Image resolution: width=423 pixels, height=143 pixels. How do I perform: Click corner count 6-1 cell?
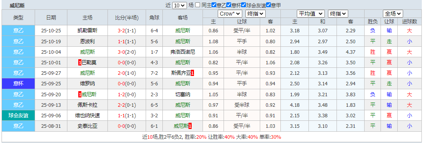pyautogui.click(x=154, y=126)
